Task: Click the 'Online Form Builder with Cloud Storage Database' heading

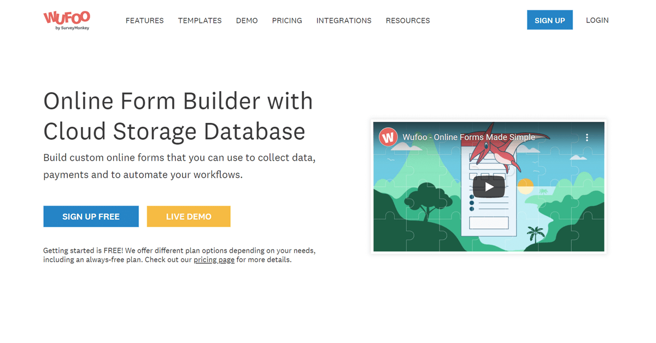Action: pos(178,116)
